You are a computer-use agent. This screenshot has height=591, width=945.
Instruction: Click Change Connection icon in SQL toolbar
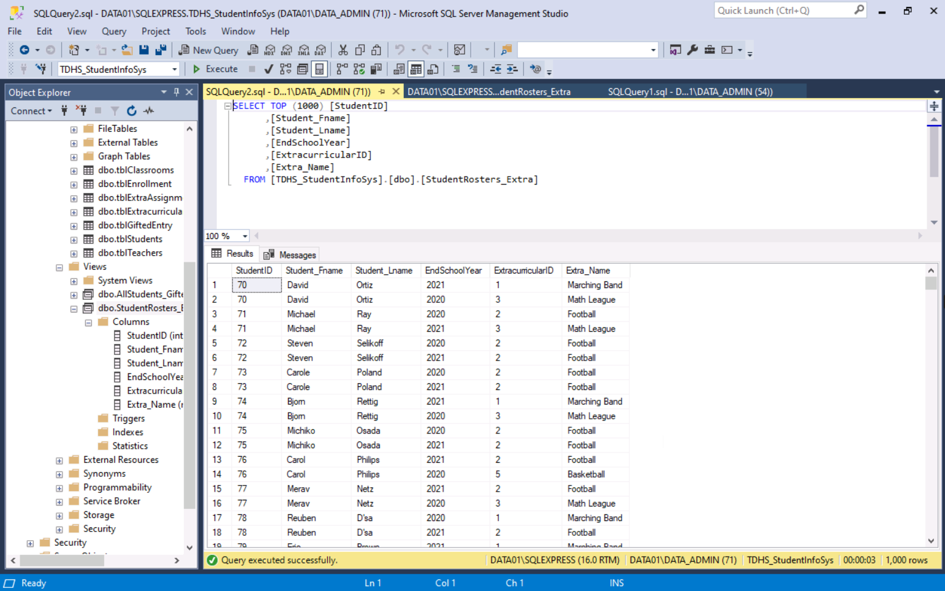pos(41,69)
